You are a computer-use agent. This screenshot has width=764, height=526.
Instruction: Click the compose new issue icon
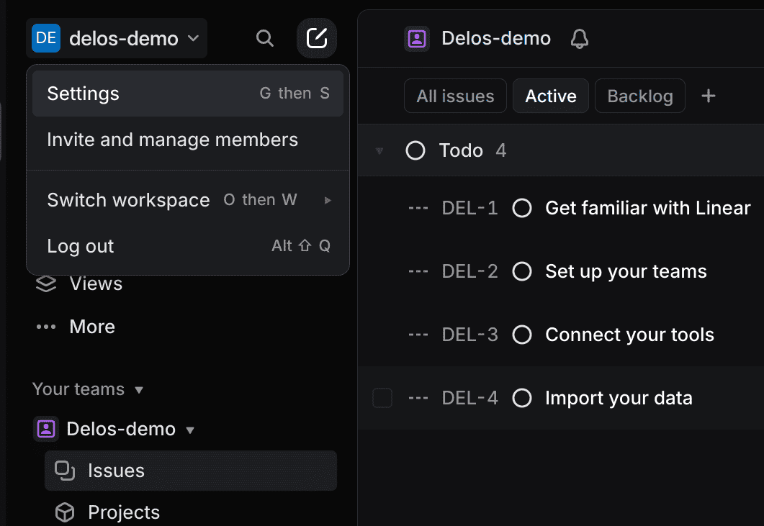click(x=317, y=38)
